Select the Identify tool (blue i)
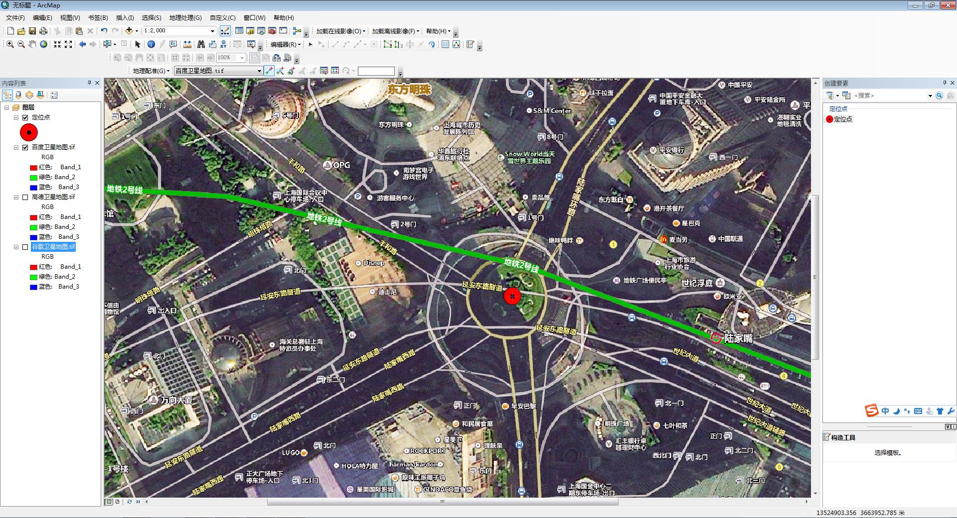 click(151, 44)
